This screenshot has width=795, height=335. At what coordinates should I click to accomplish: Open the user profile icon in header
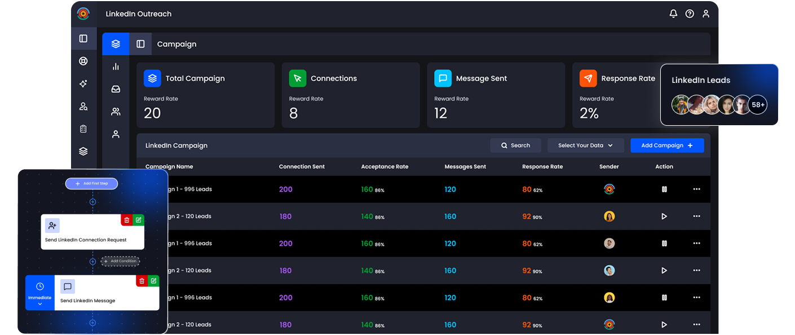tap(706, 14)
